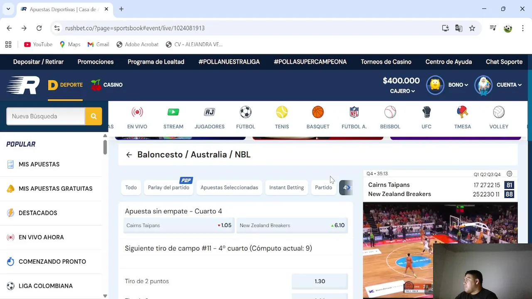Expand the BONO dropdown
532x299 pixels.
(458, 85)
